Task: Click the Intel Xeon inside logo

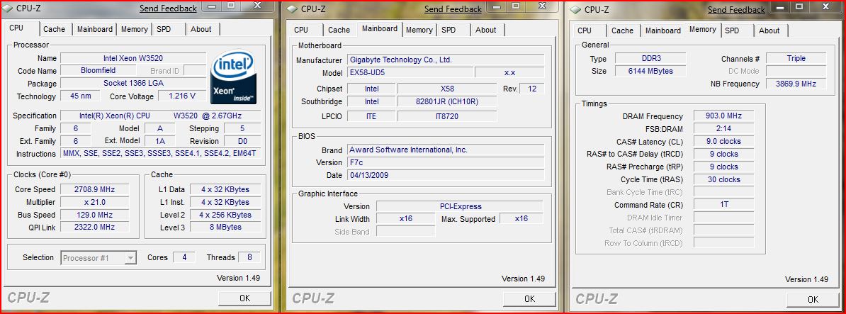Action: tap(233, 78)
